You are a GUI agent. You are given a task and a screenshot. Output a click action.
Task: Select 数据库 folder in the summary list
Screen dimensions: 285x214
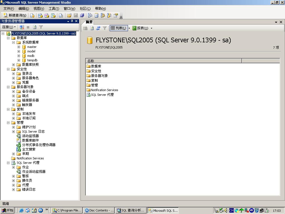click(96, 66)
